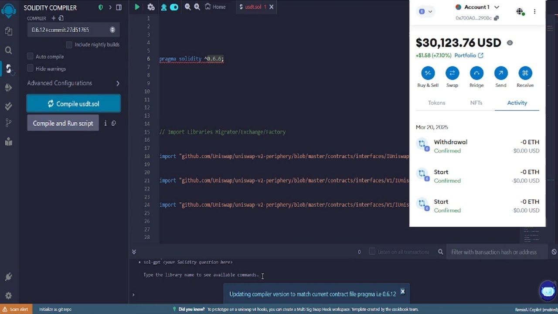Check Listen on all transactions checkbox
The width and height of the screenshot is (558, 314).
coord(372,252)
